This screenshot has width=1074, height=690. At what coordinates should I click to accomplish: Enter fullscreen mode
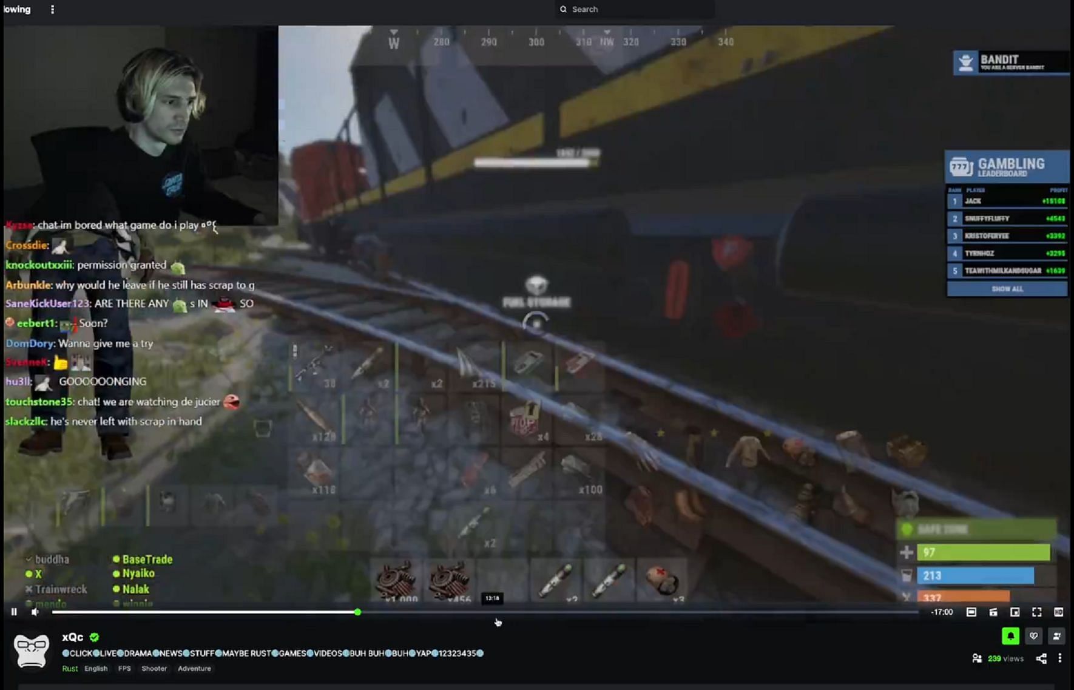pyautogui.click(x=1036, y=612)
